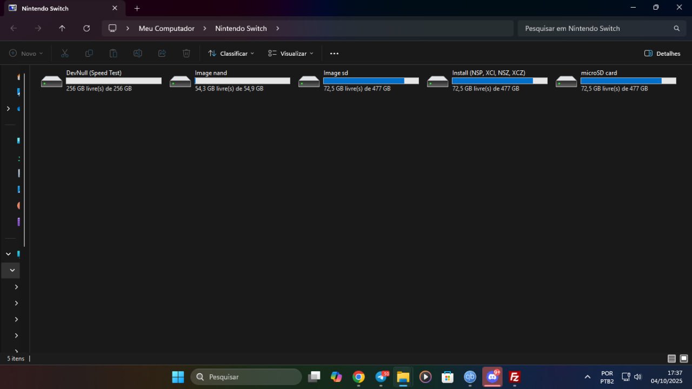The width and height of the screenshot is (692, 389).
Task: Expand chevron after Nintendo Switch in address bar
Action: (x=278, y=28)
